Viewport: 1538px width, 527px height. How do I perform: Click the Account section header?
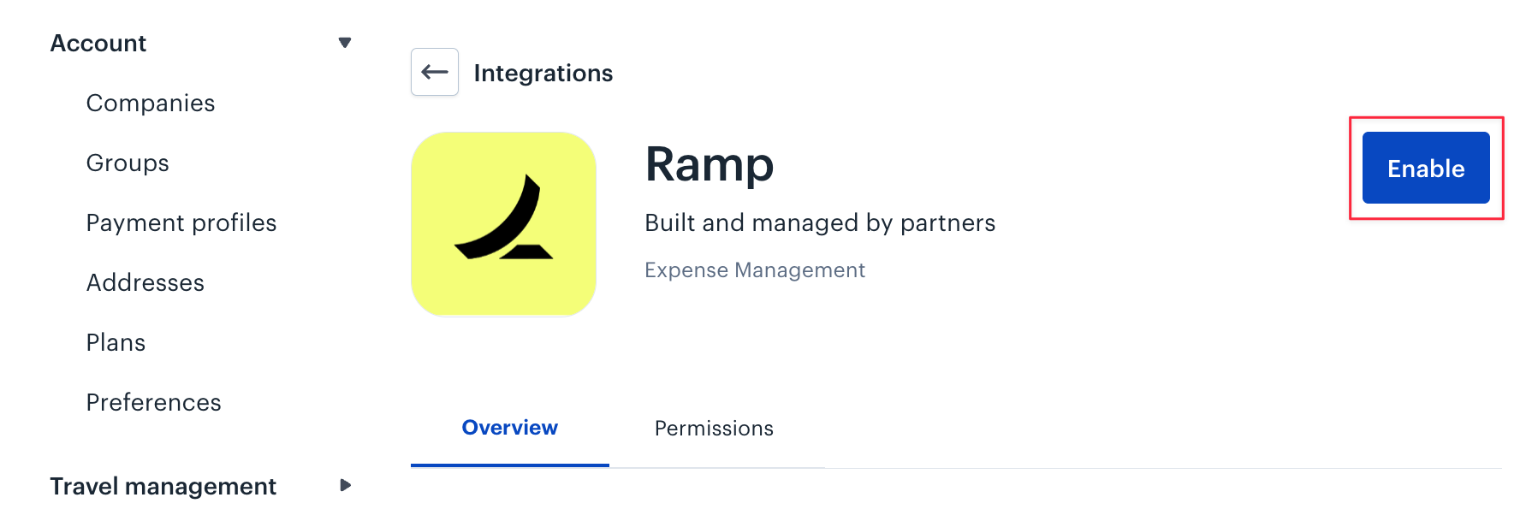pos(98,43)
